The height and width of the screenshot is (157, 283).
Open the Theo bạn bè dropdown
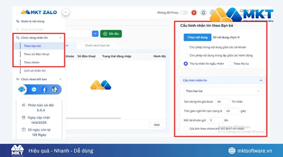click(223, 91)
